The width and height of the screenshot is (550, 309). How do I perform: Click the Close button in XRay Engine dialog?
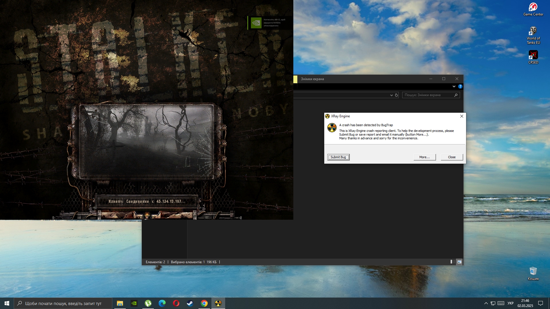pos(452,157)
